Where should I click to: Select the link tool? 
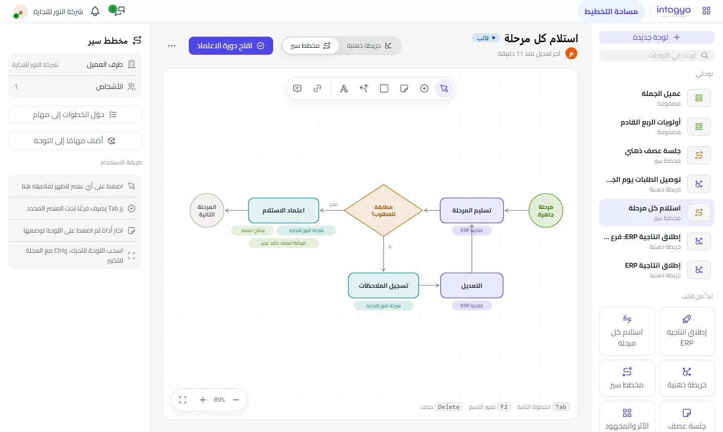click(x=317, y=88)
